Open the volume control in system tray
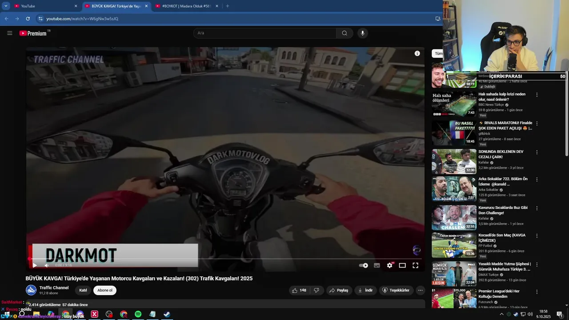This screenshot has height=320, width=569. click(x=530, y=314)
